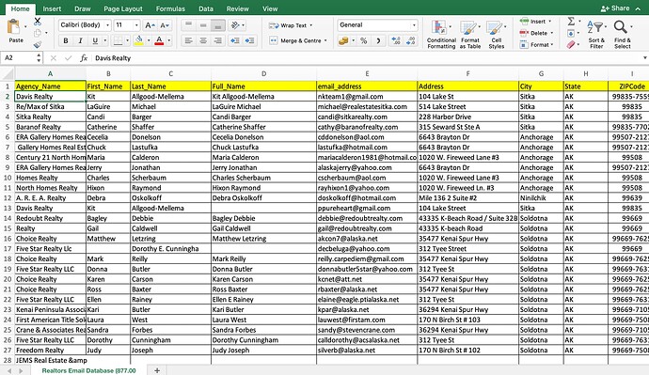The image size is (649, 375).
Task: Apply yellow fill colour to cell
Action: [x=139, y=40]
